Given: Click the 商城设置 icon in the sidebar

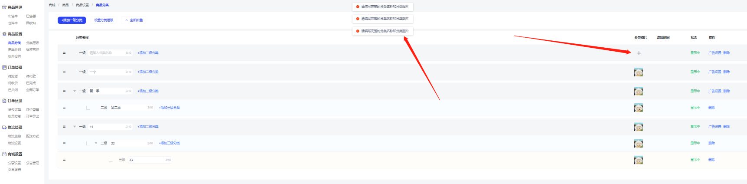Looking at the screenshot, I should (4, 154).
